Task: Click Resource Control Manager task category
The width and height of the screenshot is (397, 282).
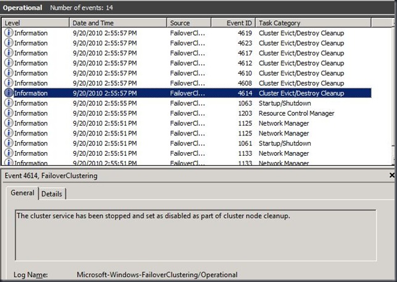Action: click(297, 113)
